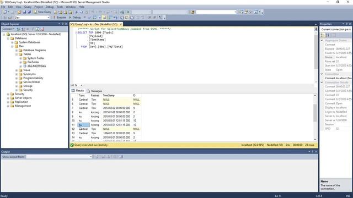Click Object Explorer refresh icon
Screen dimensions: 353x198
click(x=38, y=29)
